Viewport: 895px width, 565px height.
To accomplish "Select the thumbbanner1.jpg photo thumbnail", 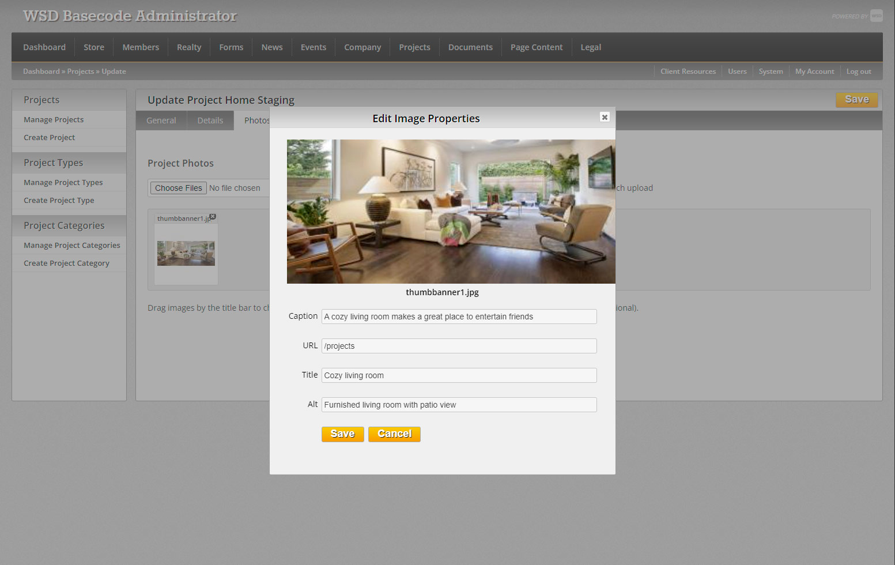I will pos(186,254).
